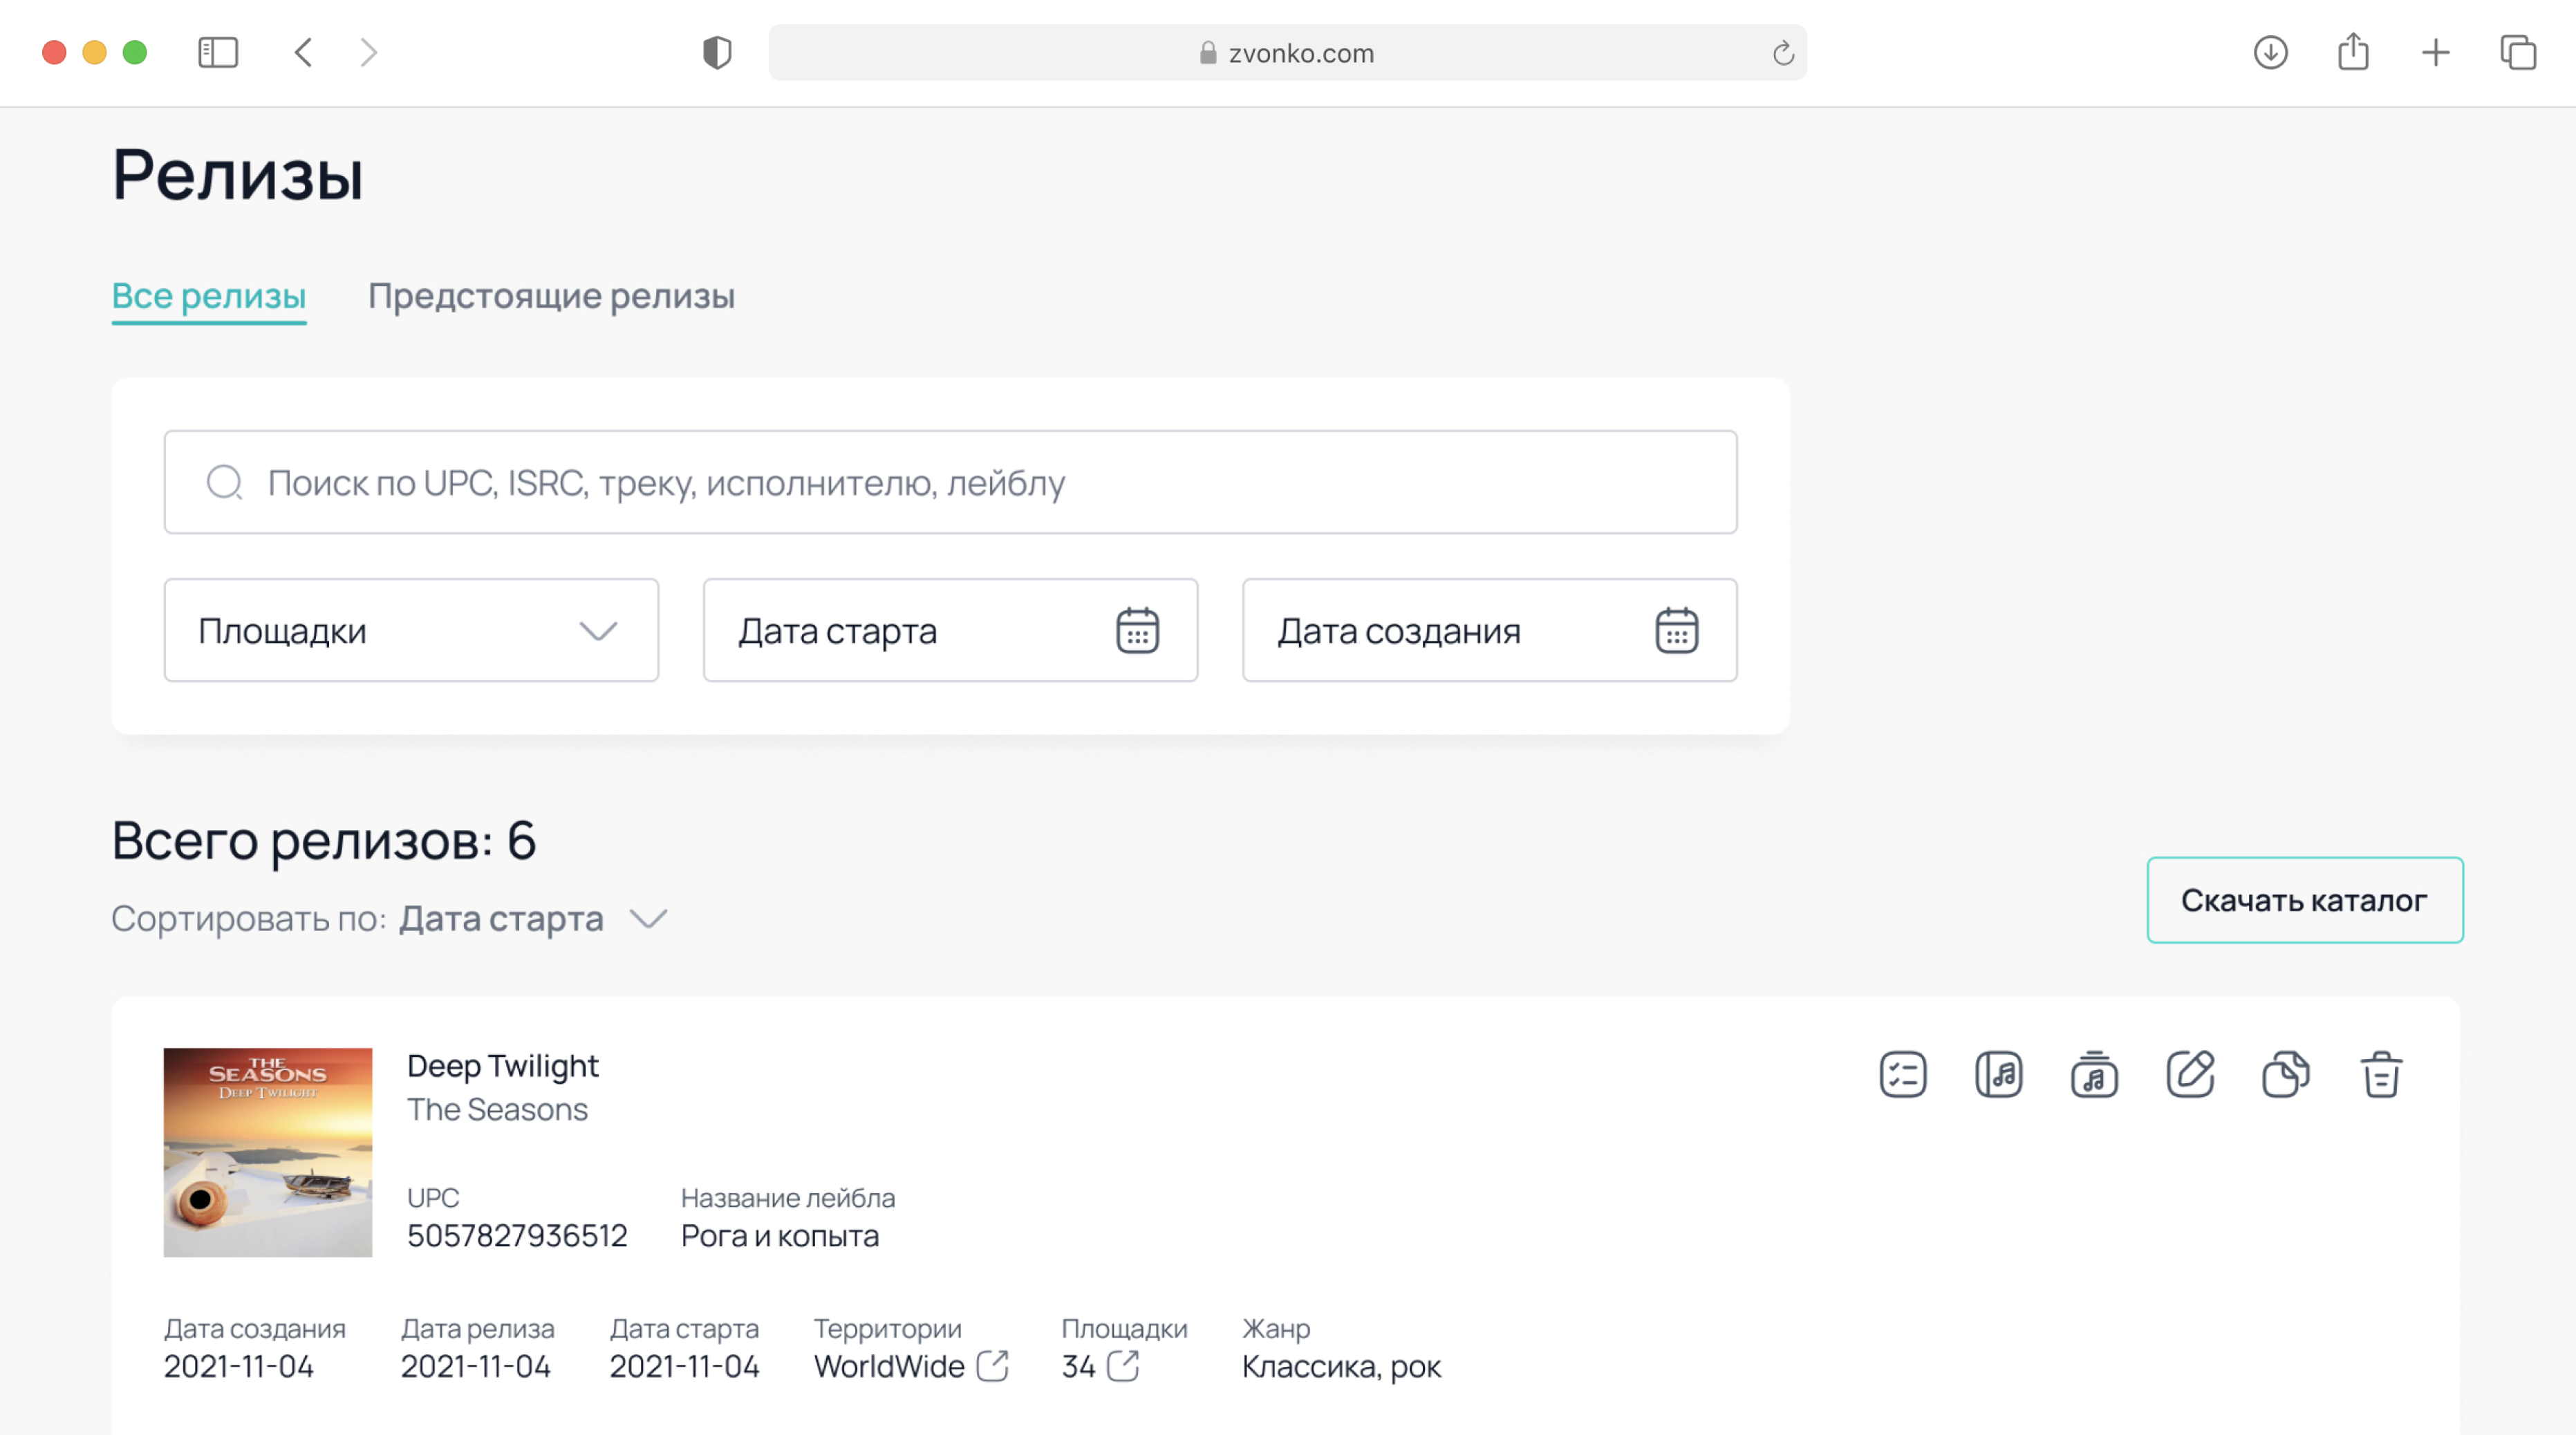This screenshot has height=1435, width=2576.
Task: Click the Deep Twilight album cover thumbnail
Action: coord(267,1152)
